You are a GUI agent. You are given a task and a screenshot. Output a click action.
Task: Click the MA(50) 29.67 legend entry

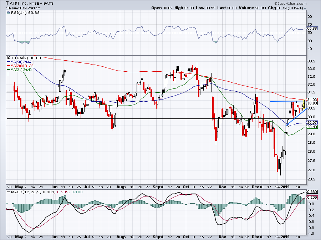pos(21,62)
